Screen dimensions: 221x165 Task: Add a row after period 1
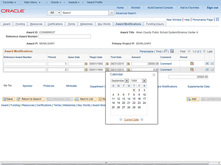coord(207,63)
